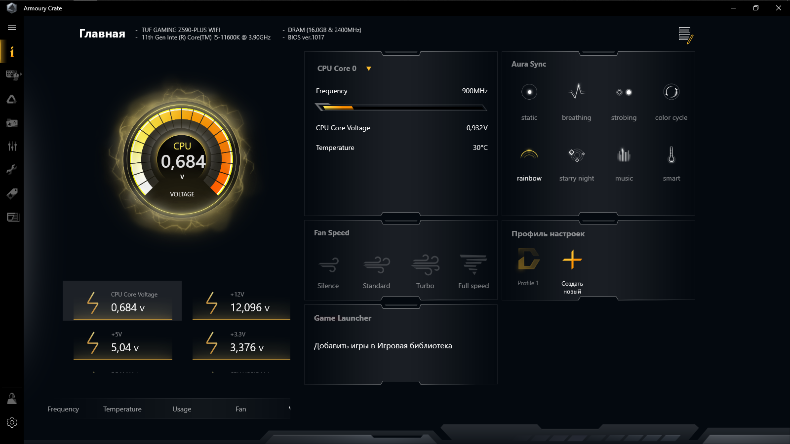
Task: Open the deals tag sidebar icon
Action: tap(12, 193)
